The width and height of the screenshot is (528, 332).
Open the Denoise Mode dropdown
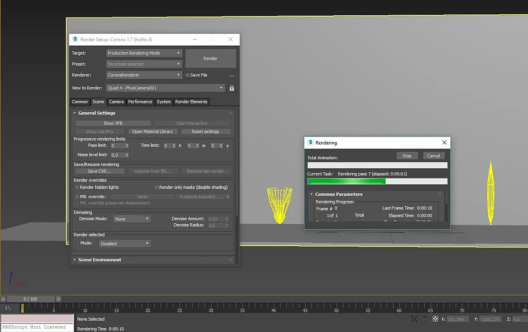click(x=132, y=219)
